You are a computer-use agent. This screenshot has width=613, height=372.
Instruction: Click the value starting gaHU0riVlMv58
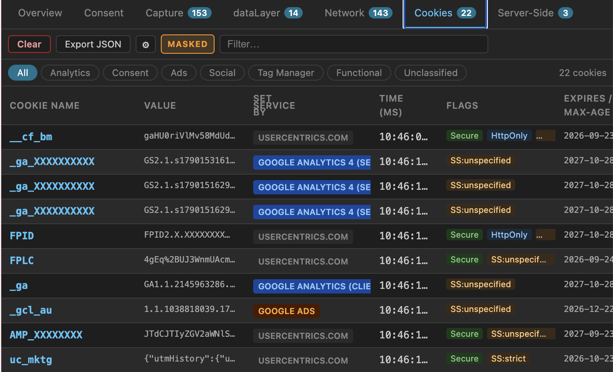(x=189, y=136)
